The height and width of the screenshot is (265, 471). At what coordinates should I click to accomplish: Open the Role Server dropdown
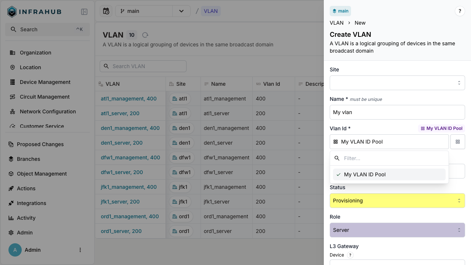397,230
